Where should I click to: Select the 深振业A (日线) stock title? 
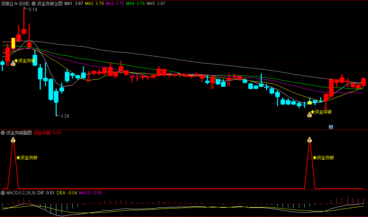tap(15, 4)
